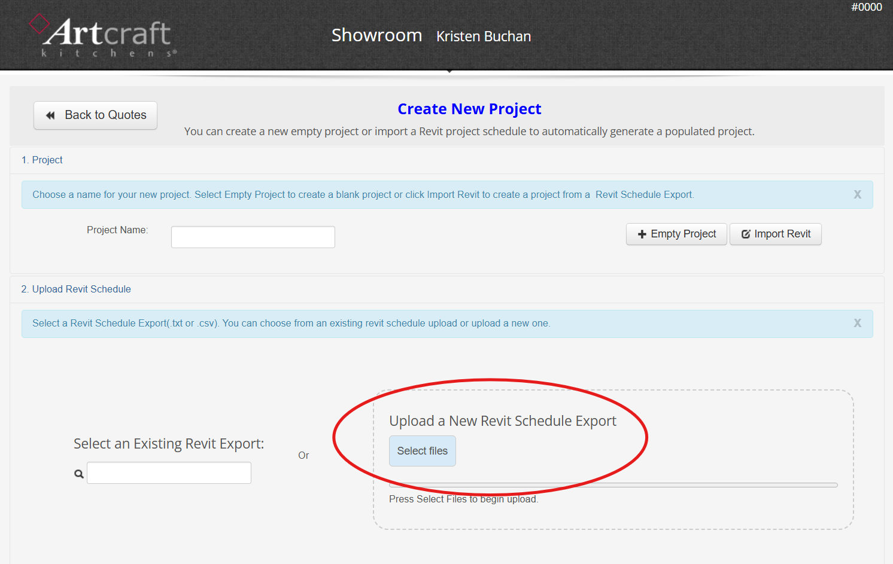Focus the existing Revit export search box
The width and height of the screenshot is (893, 564).
coord(169,473)
